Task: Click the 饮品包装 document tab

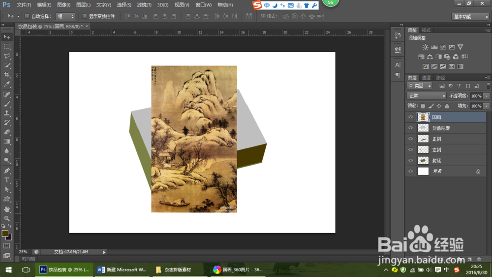Action: [50, 27]
